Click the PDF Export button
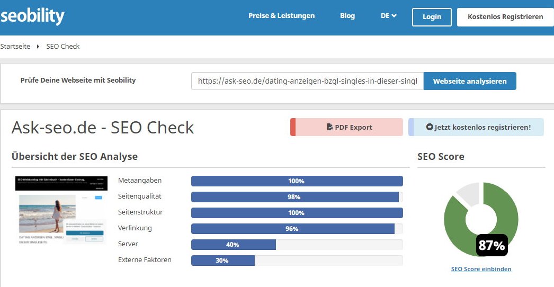Image resolution: width=554 pixels, height=287 pixels. tap(346, 127)
